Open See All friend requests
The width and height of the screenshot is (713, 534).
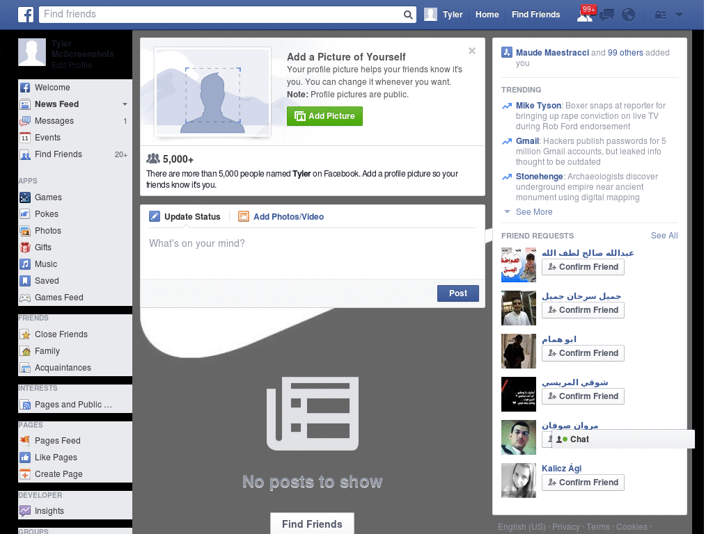pyautogui.click(x=664, y=236)
